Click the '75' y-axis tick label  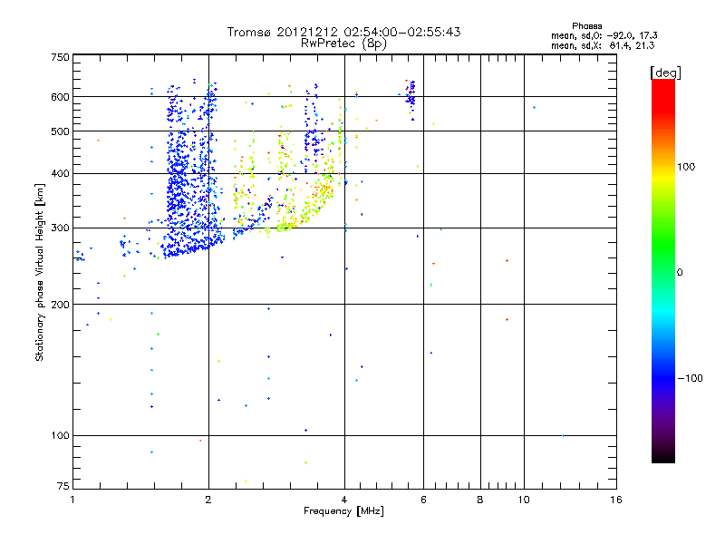tap(63, 486)
